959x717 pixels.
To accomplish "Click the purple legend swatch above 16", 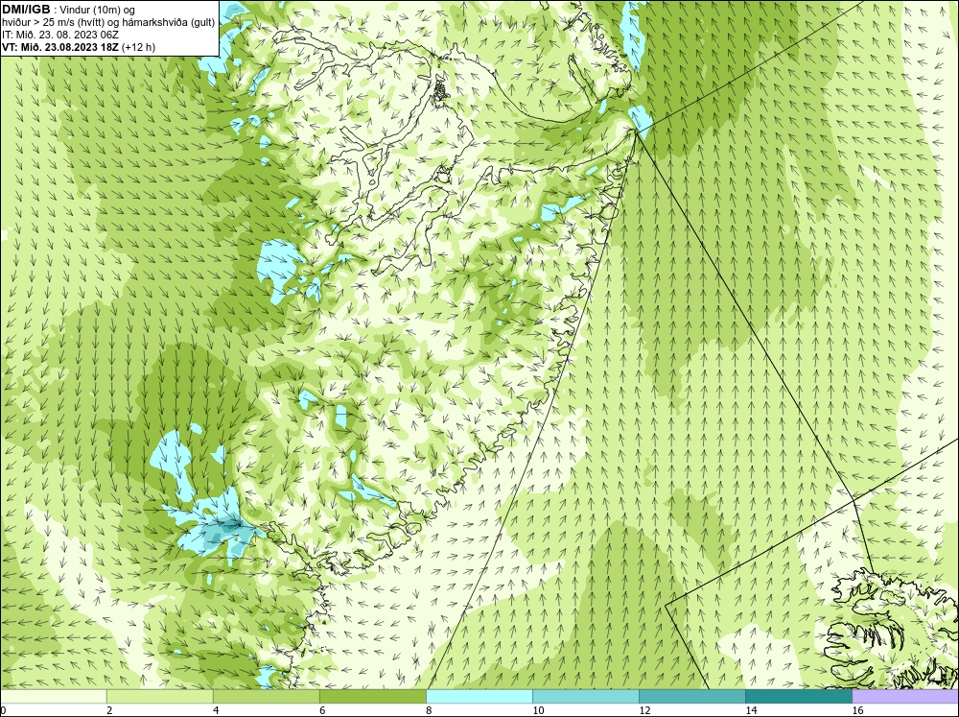I will point(905,696).
